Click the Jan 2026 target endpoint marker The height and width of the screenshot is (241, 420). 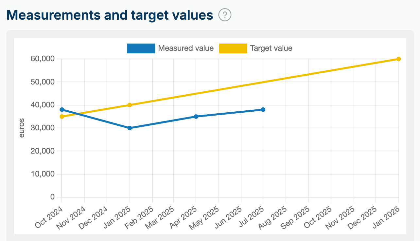coord(398,59)
